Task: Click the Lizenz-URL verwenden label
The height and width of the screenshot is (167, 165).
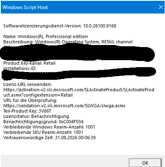Action: [27, 84]
